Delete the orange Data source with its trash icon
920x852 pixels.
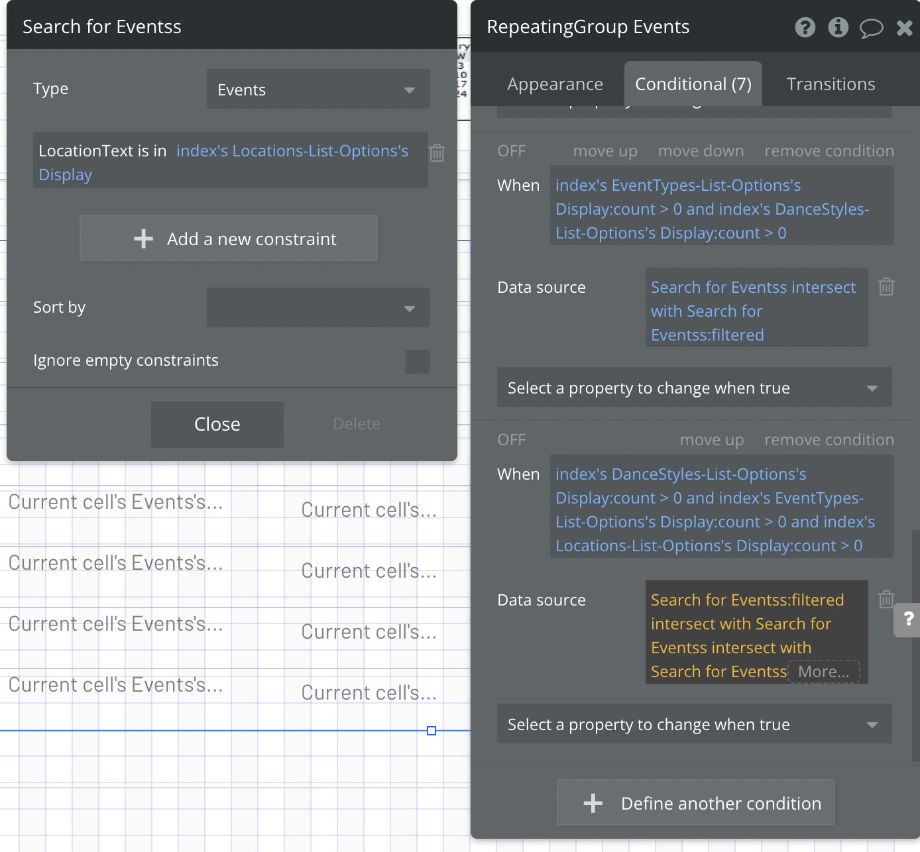(x=886, y=599)
